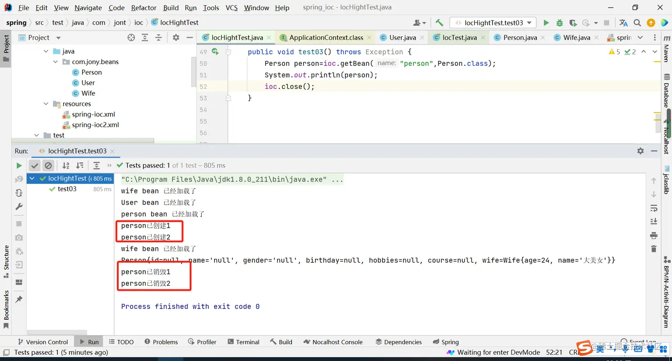Toggle Show Passed tests checkmark button
Image resolution: width=672 pixels, height=361 pixels.
click(x=34, y=165)
